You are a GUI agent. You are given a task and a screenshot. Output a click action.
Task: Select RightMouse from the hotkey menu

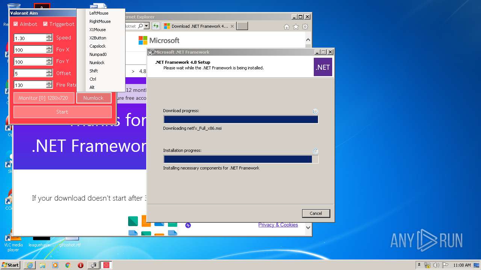101,21
